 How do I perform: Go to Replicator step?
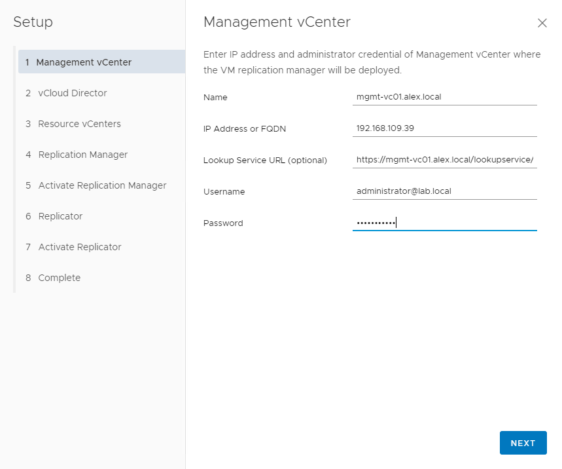(60, 216)
